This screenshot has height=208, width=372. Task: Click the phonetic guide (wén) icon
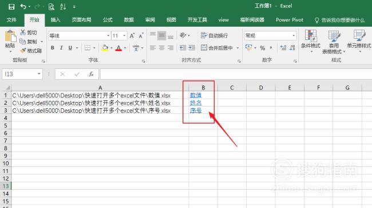pos(136,48)
